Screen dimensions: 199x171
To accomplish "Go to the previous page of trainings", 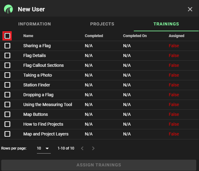I will 82,148.
